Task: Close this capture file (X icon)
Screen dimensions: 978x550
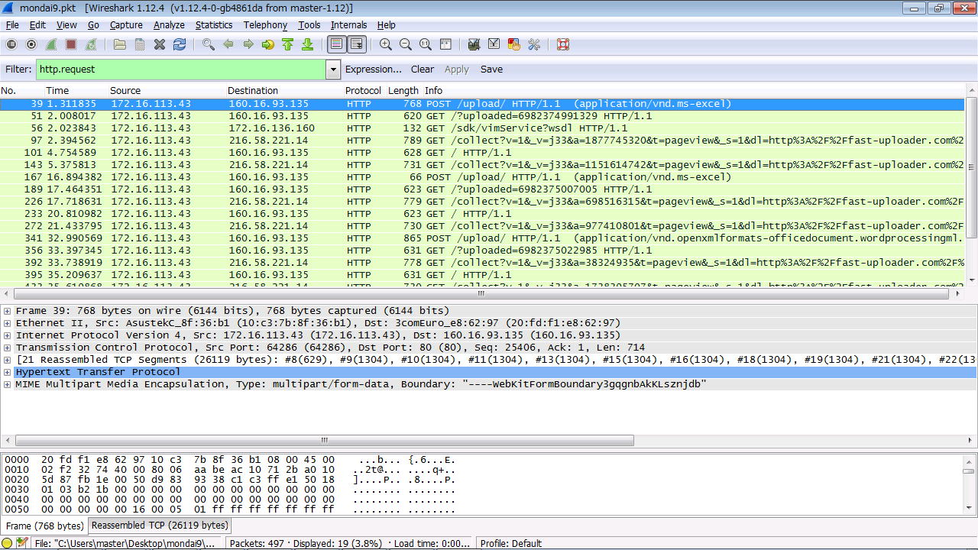Action: coord(160,44)
